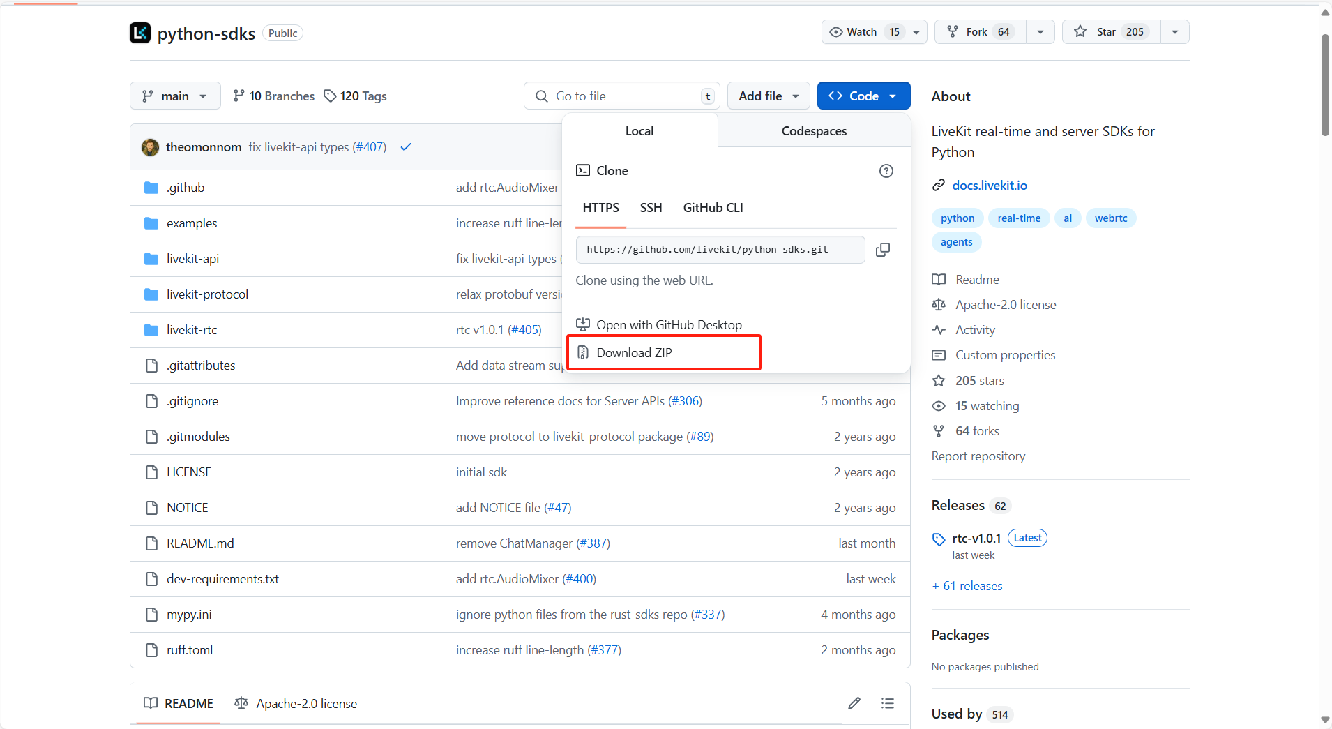Click the ruff.toml file icon

pyautogui.click(x=151, y=650)
